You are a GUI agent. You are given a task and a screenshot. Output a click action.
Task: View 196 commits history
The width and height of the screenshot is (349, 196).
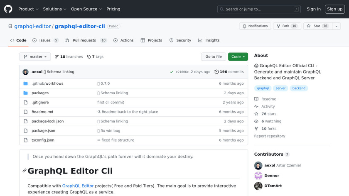[x=229, y=72]
